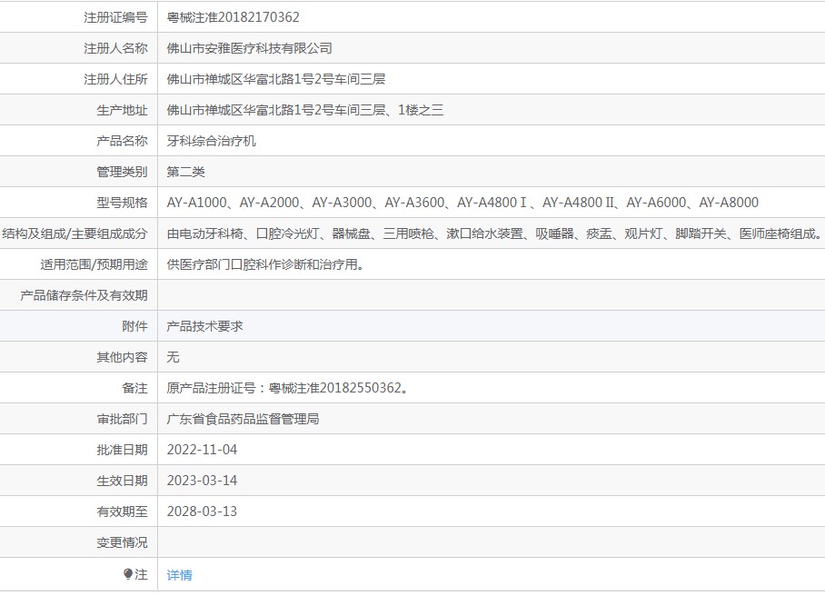Click the 其他内容 row label
This screenshot has height=596, width=825.
point(122,357)
